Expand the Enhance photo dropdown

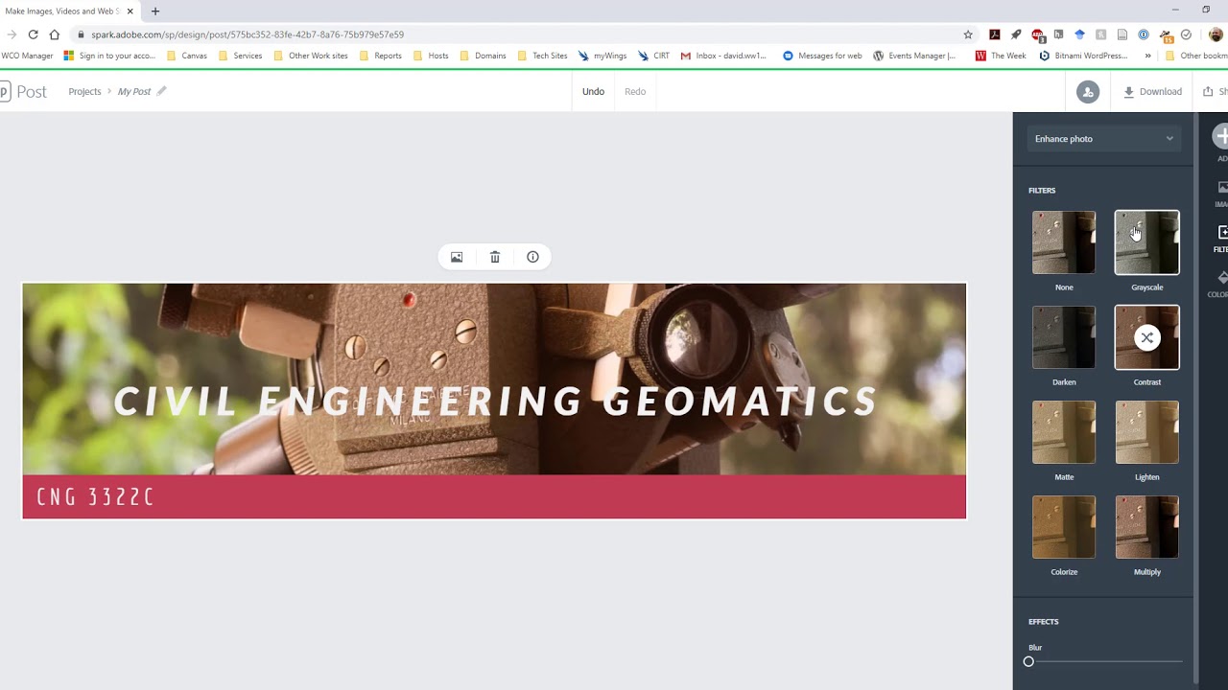[x=1103, y=139]
